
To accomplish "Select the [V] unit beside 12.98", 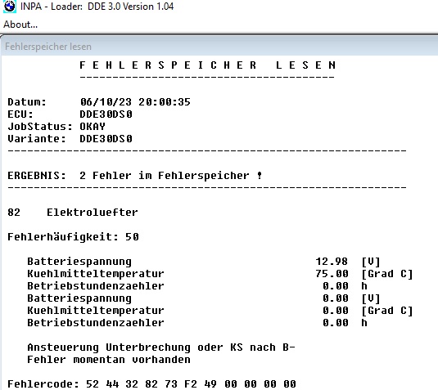I will click(371, 262).
